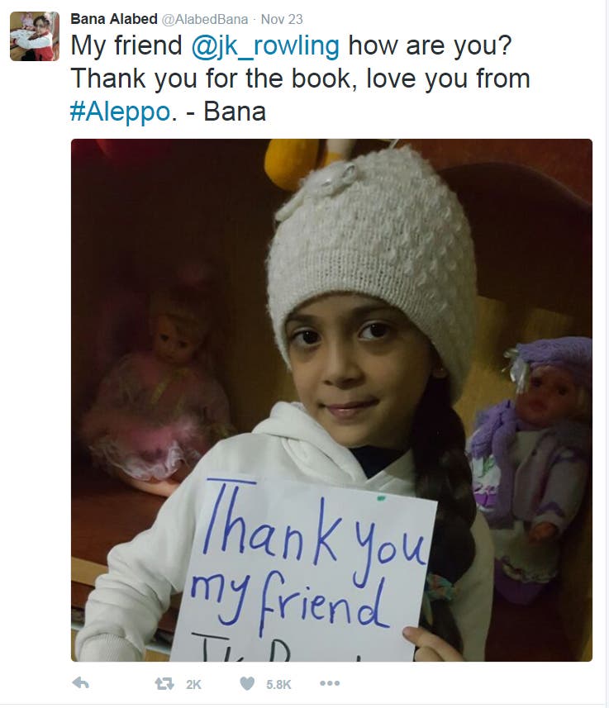Visit the @jk_rowling mention link
609x708 pixels.
(x=265, y=46)
